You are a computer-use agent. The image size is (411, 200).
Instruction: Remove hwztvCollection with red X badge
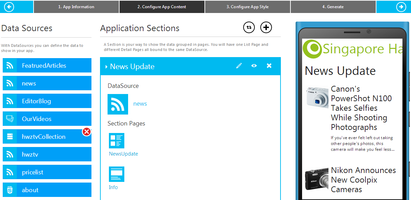pyautogui.click(x=87, y=132)
